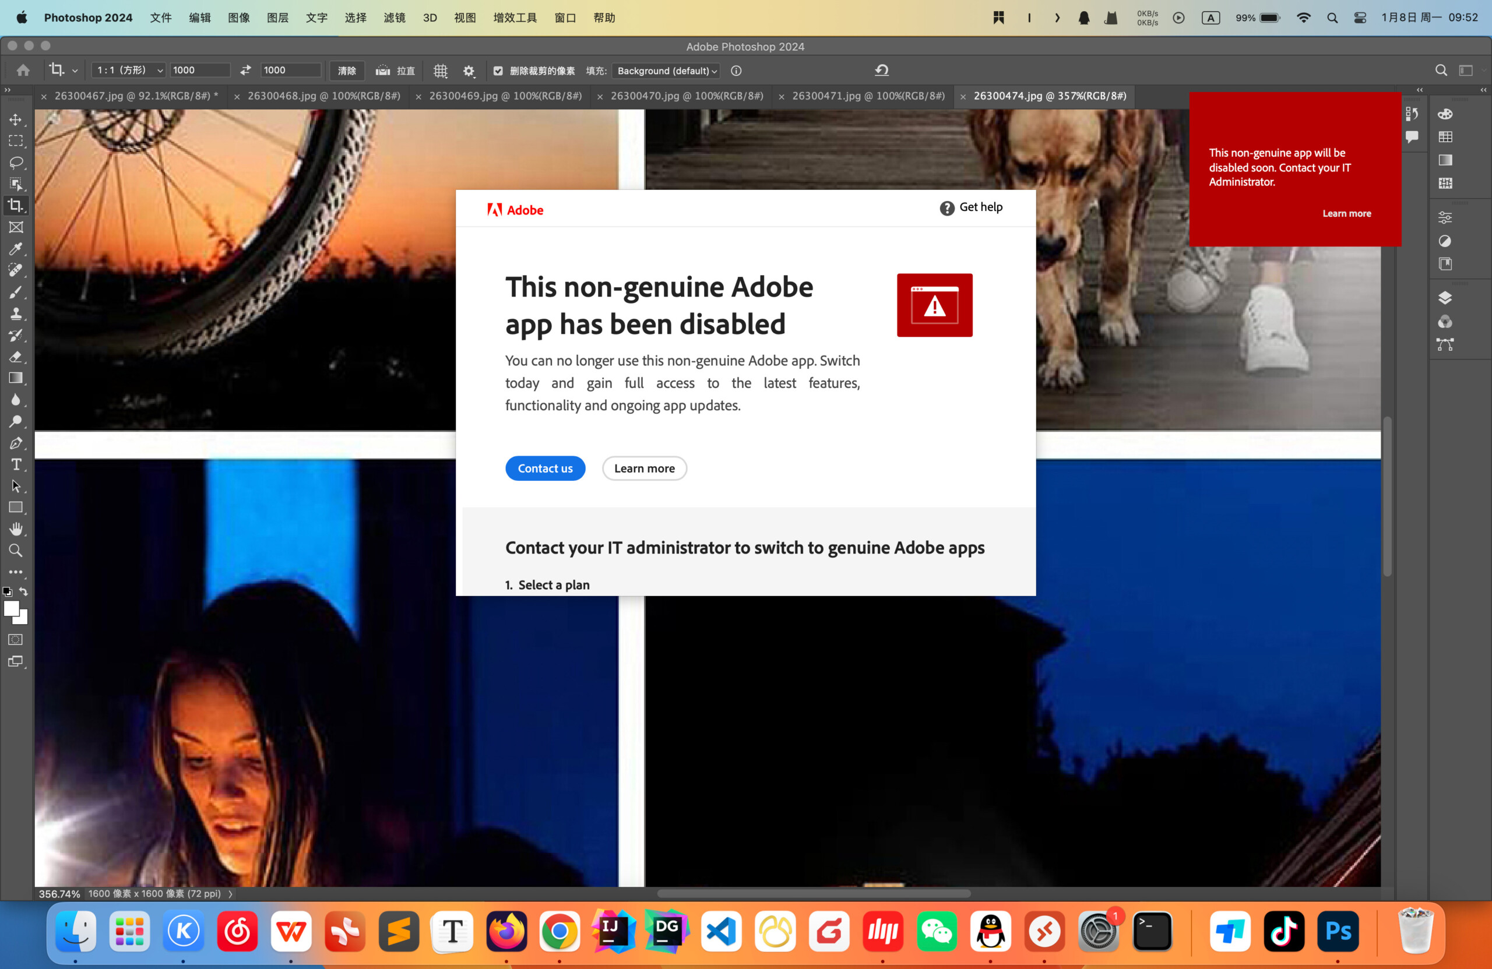Open crop overlay grid options
Viewport: 1492px width, 969px height.
[441, 71]
